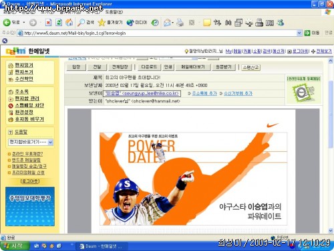Click 수신거부에 추가 add to block list link

[238, 94]
